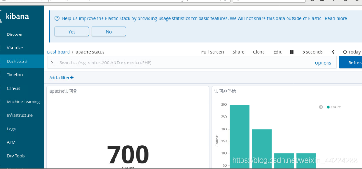Click the Refresh button
The width and height of the screenshot is (362, 169).
click(x=351, y=63)
